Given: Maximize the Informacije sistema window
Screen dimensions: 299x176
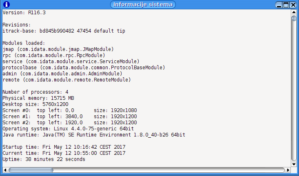Looking at the screenshot, I should [x=286, y=5].
